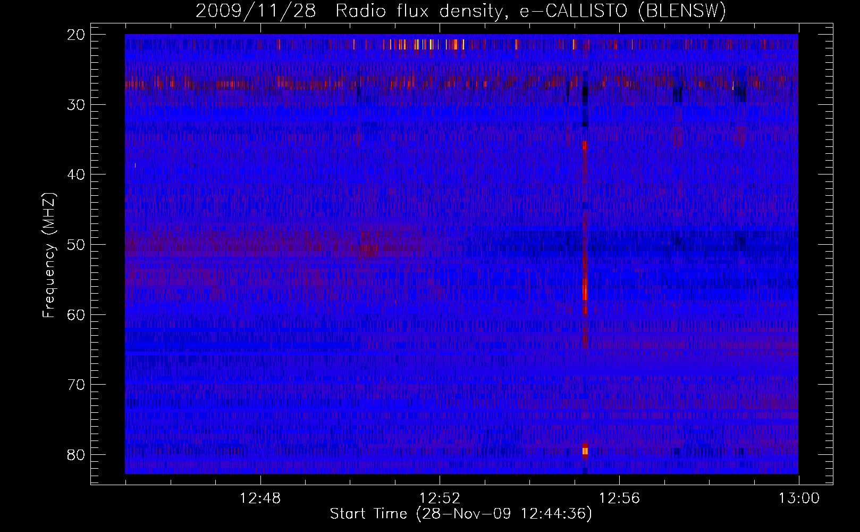Screen dimensions: 860x532
Task: Click the 'Frequency (MHZ)' axis label
Action: pyautogui.click(x=49, y=255)
